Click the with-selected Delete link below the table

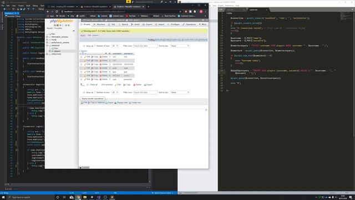(137, 85)
